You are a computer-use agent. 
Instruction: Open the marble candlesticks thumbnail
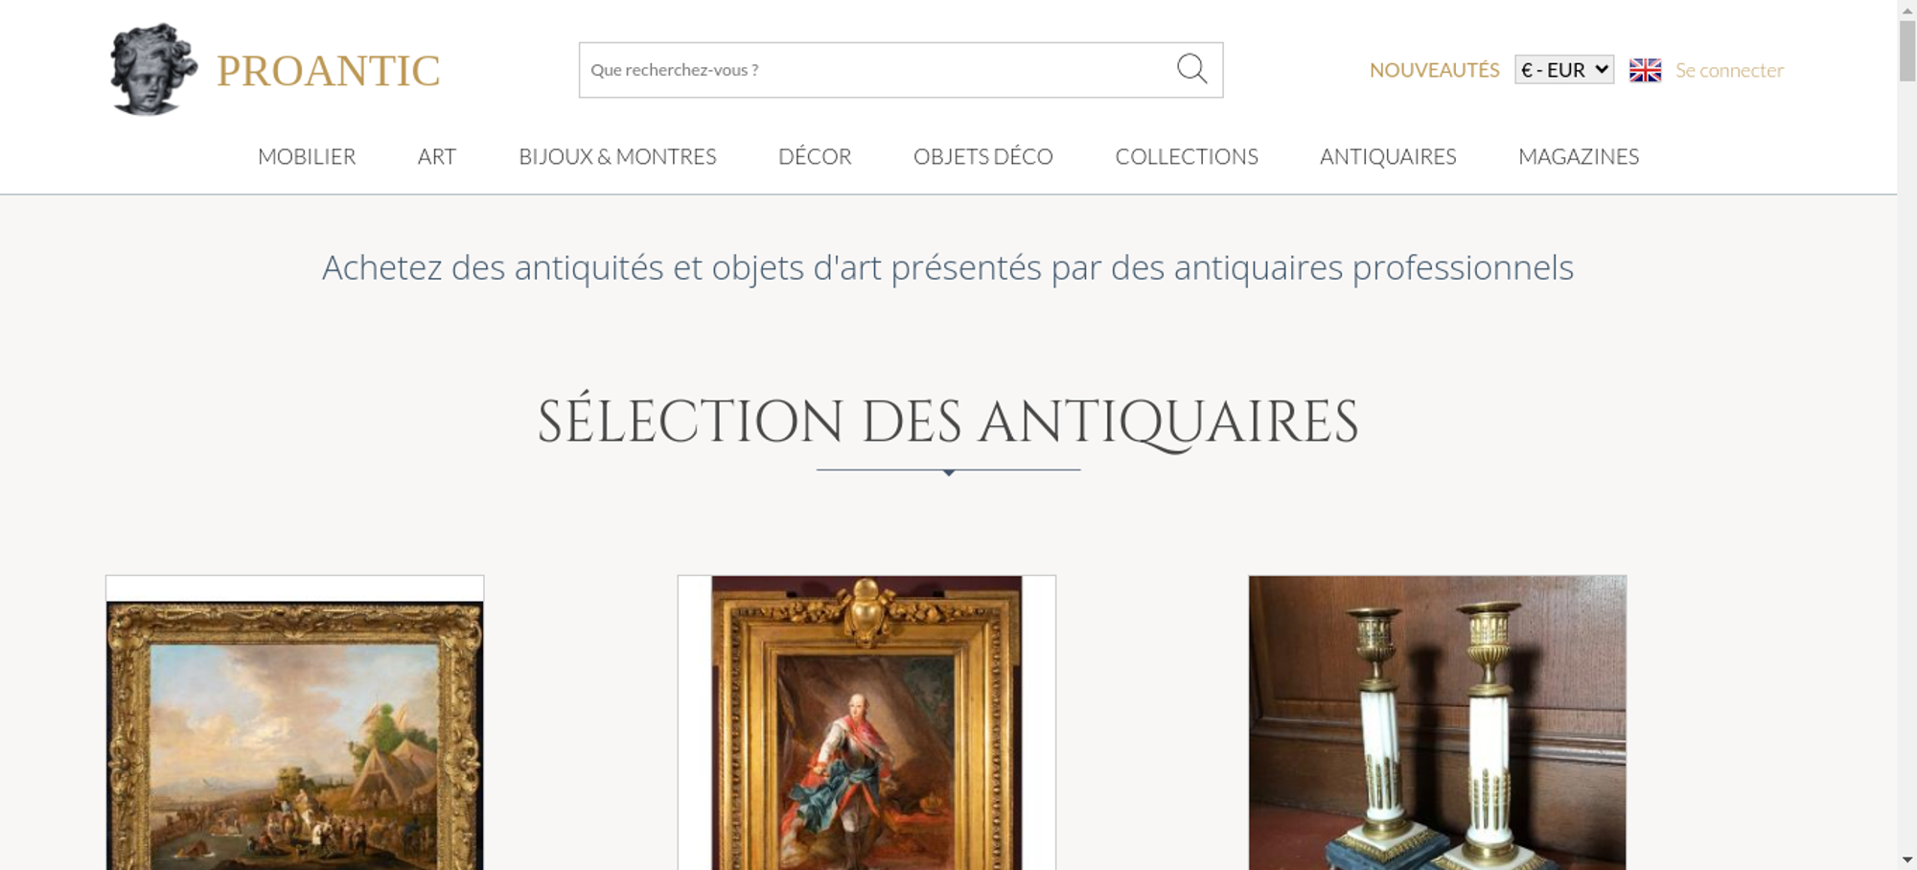1437,722
